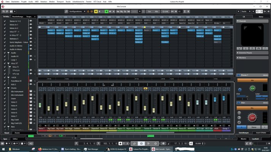Click the +Kick channel blue fader

coord(215,100)
